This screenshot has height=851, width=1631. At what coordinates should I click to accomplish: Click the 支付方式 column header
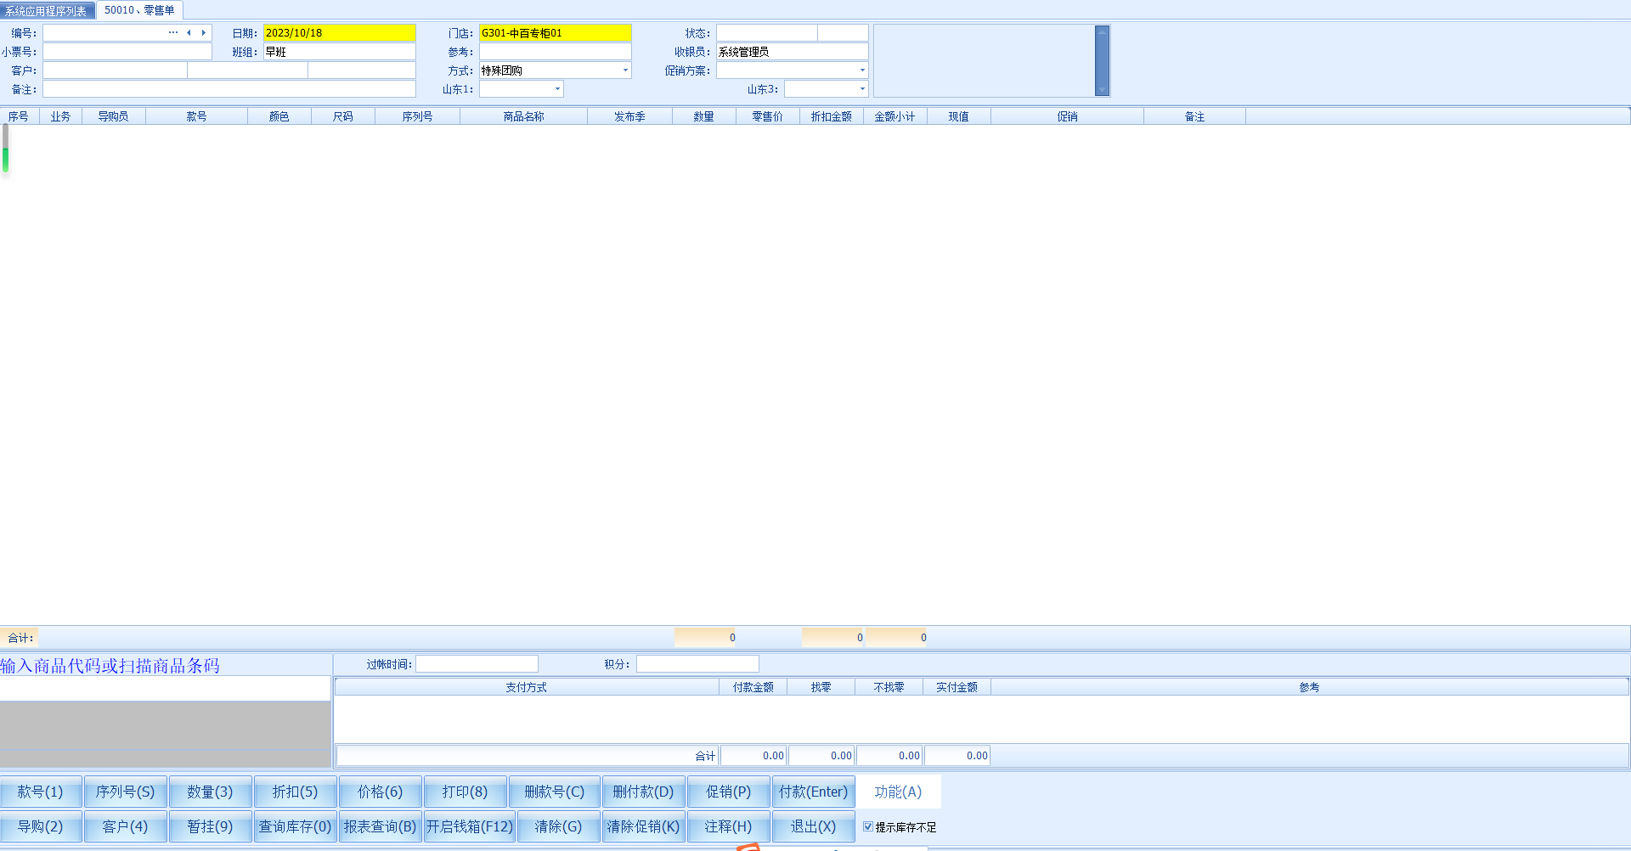click(x=527, y=687)
